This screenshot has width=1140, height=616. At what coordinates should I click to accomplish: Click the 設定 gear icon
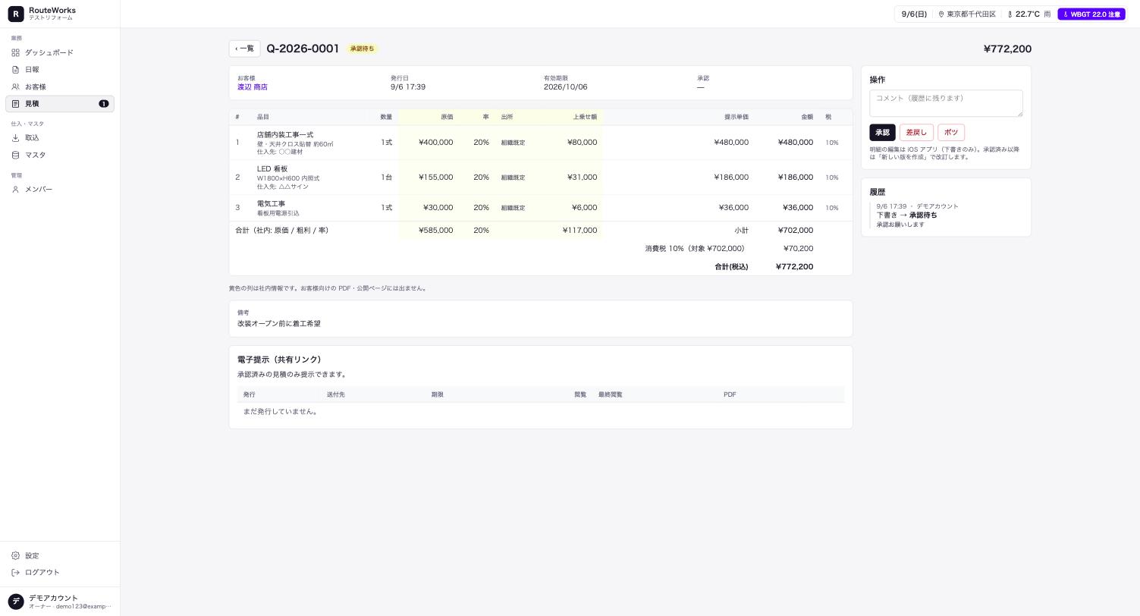coord(15,556)
